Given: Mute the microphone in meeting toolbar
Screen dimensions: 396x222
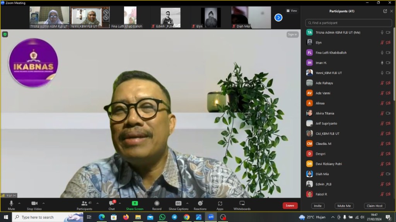Looking at the screenshot, I should (11, 203).
